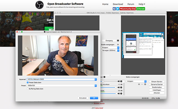
Task: Click Stream Starten
Action: point(157,82)
